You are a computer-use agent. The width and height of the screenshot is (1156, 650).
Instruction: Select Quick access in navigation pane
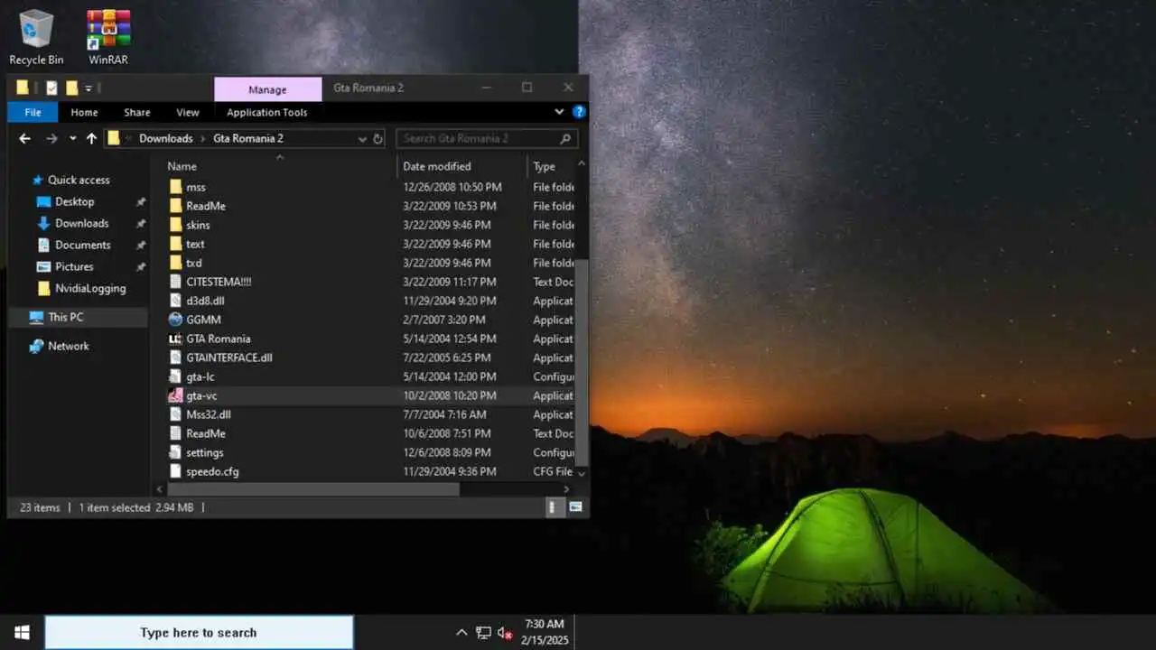click(x=79, y=180)
